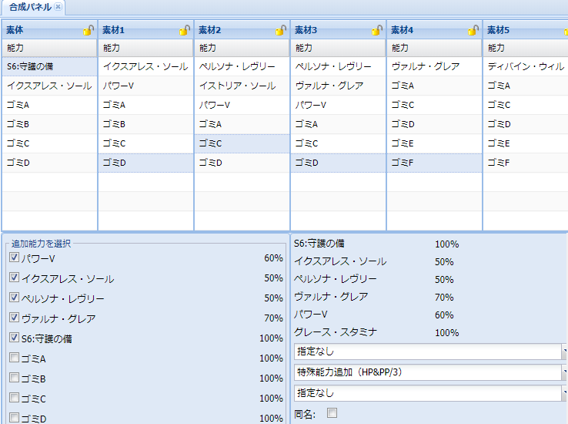The image size is (568, 424).
Task: Select ゴミB in 素体 list
Action: pos(49,124)
